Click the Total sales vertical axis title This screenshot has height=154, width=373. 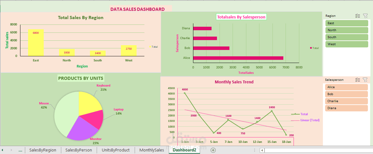tap(7, 40)
